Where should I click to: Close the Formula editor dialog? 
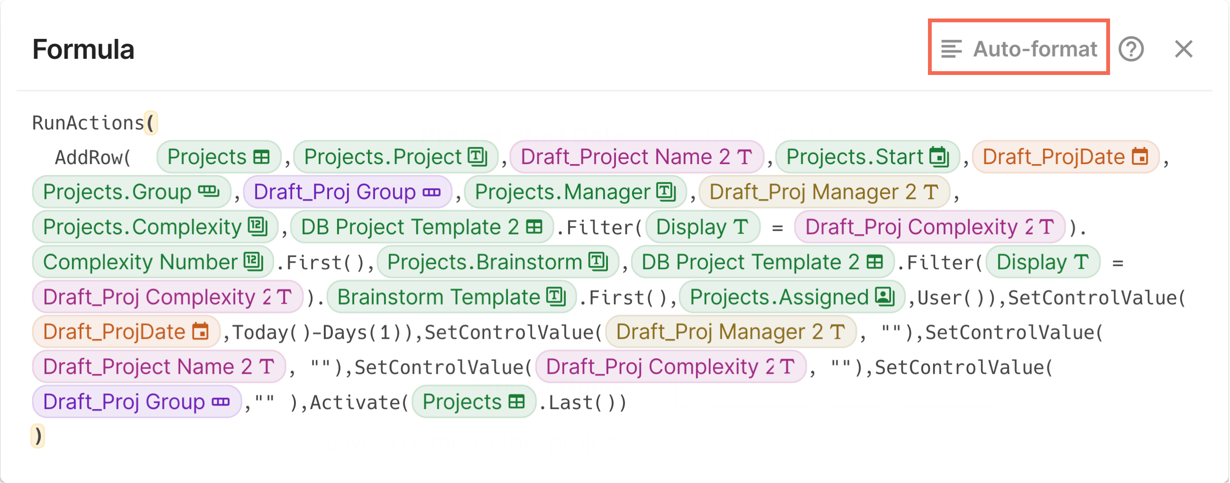pos(1183,49)
